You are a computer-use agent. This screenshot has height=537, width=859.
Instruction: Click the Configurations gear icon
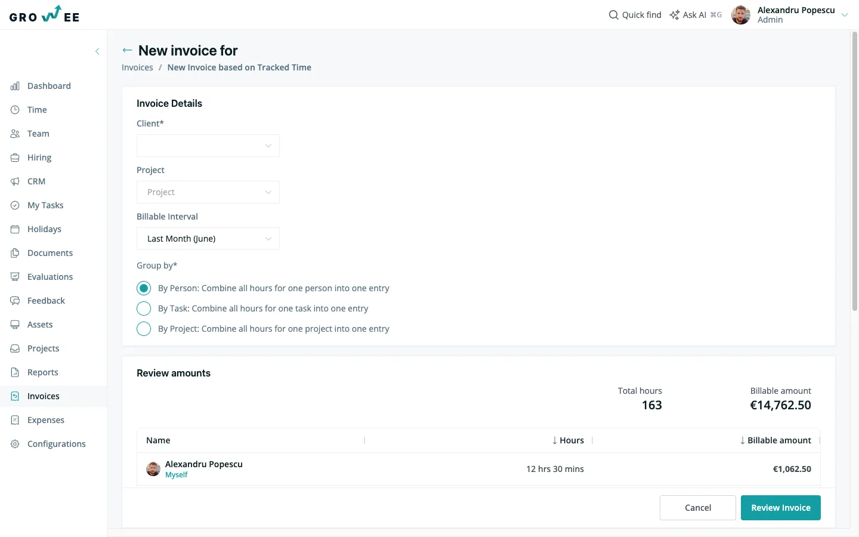[x=15, y=444]
